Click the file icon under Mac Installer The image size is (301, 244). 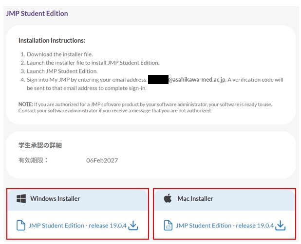click(168, 226)
